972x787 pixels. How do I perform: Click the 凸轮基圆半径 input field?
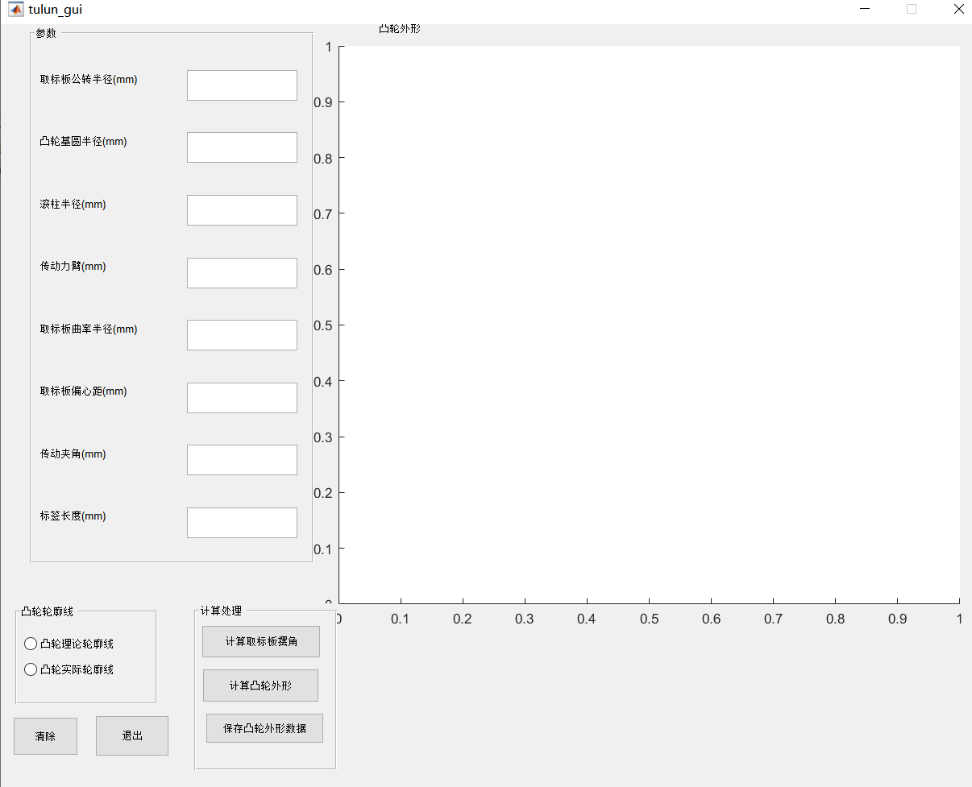pyautogui.click(x=242, y=147)
